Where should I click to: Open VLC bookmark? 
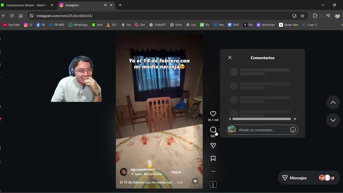click(x=112, y=25)
